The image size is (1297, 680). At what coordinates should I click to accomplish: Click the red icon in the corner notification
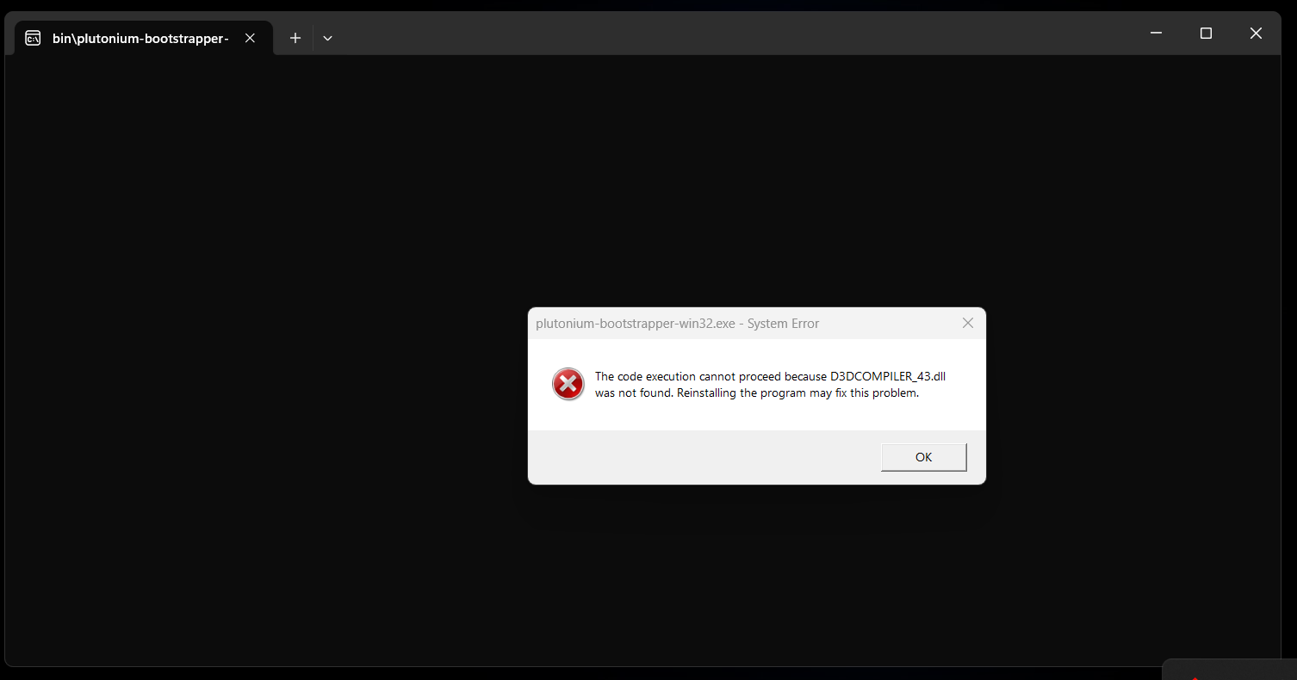tap(1195, 677)
